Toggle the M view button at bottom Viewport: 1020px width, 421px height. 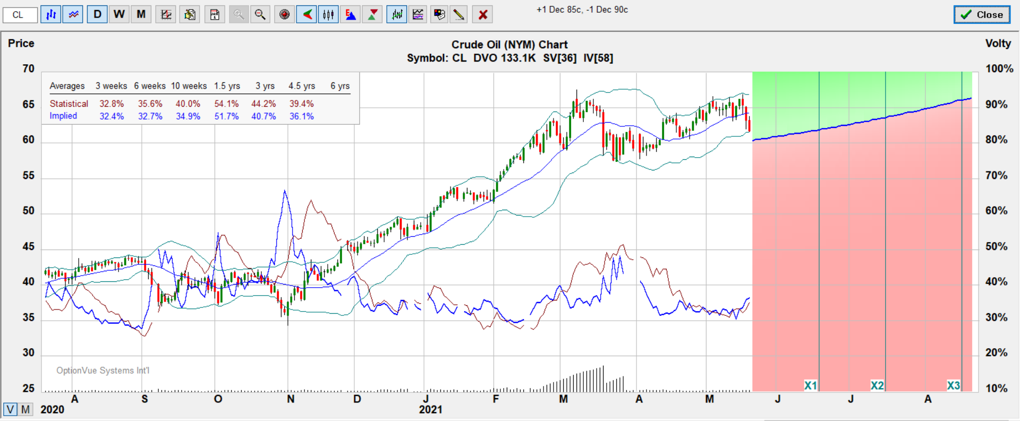25,409
